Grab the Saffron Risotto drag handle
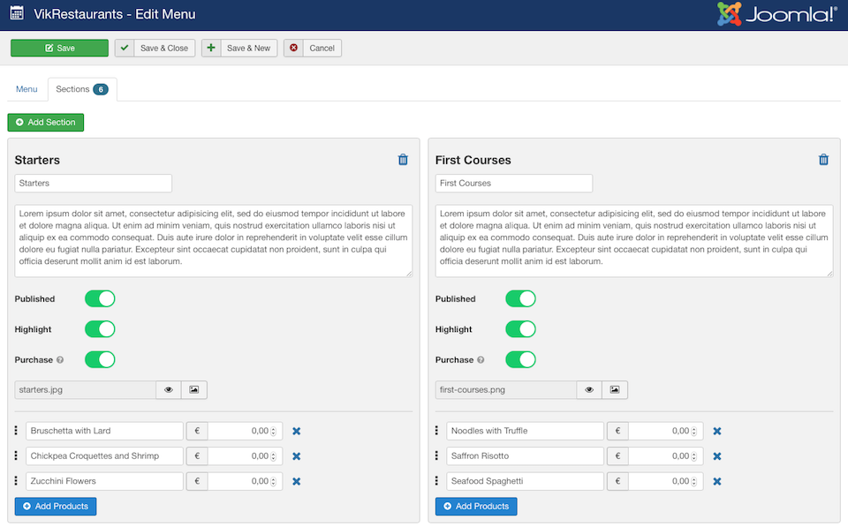 pos(436,455)
